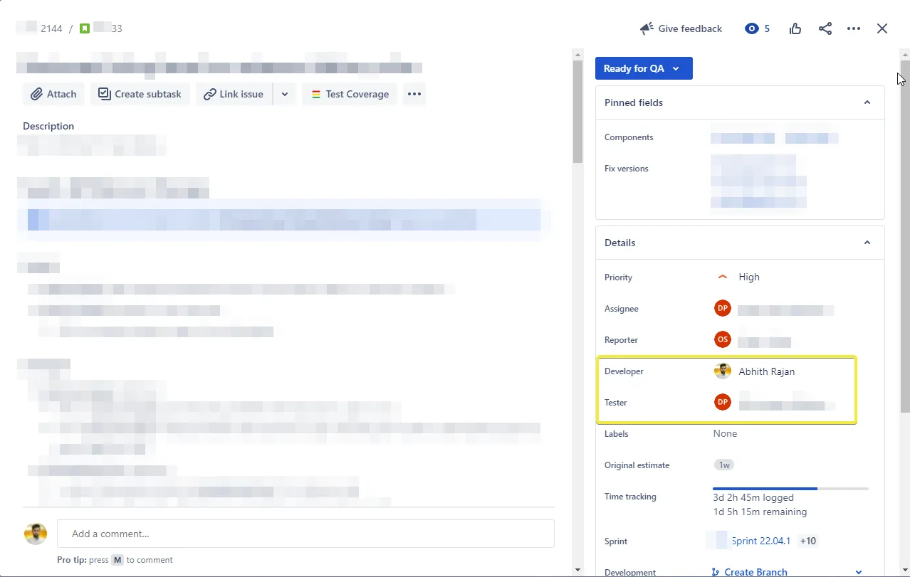Open the share icon
910x577 pixels.
tap(825, 28)
